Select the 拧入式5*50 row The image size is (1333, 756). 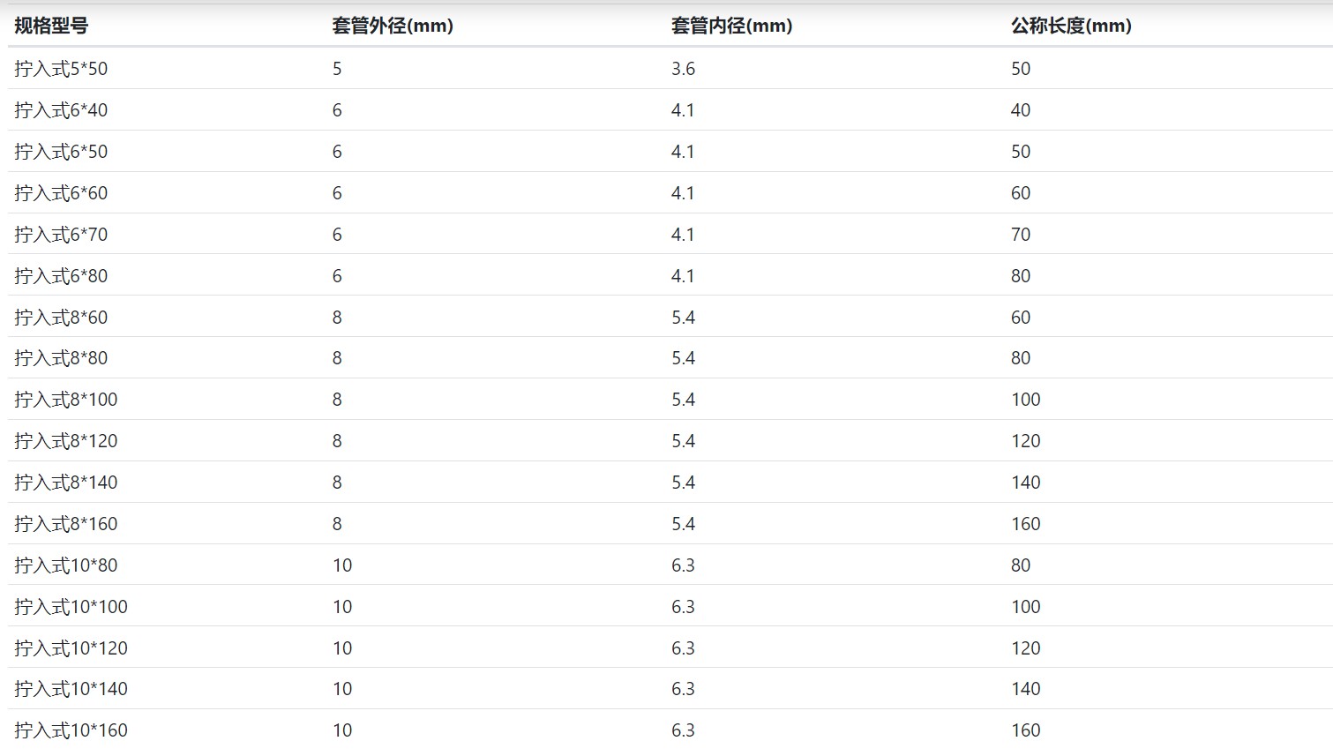(670, 69)
